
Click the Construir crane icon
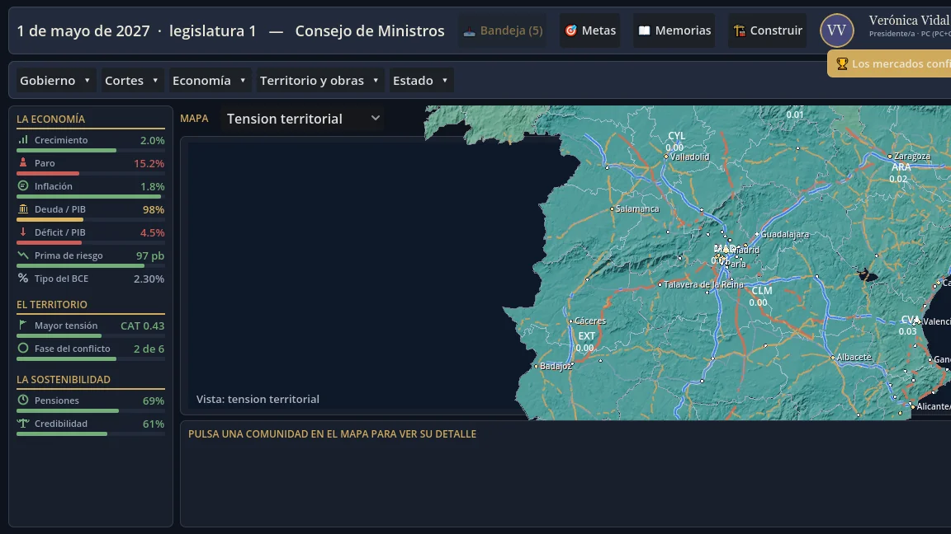pyautogui.click(x=740, y=30)
